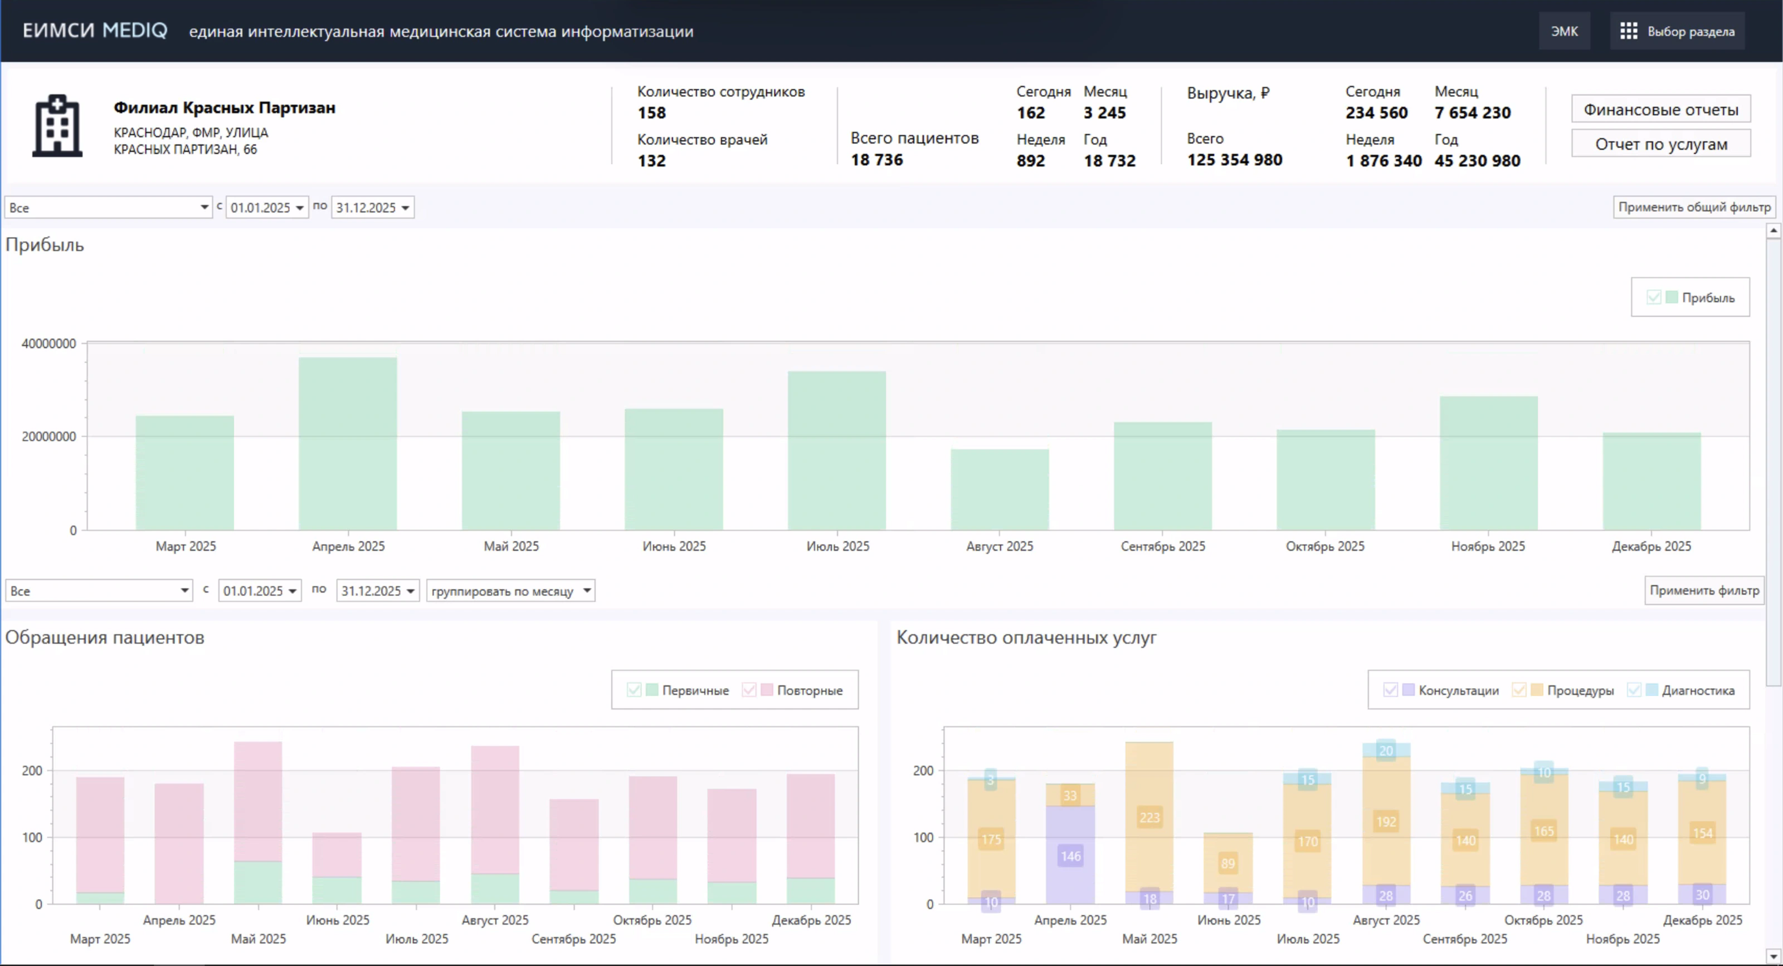
Task: Click the scrollbar up arrow
Action: [x=1774, y=231]
